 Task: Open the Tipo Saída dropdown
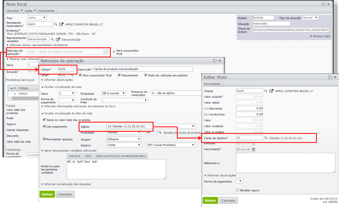pos(37,18)
